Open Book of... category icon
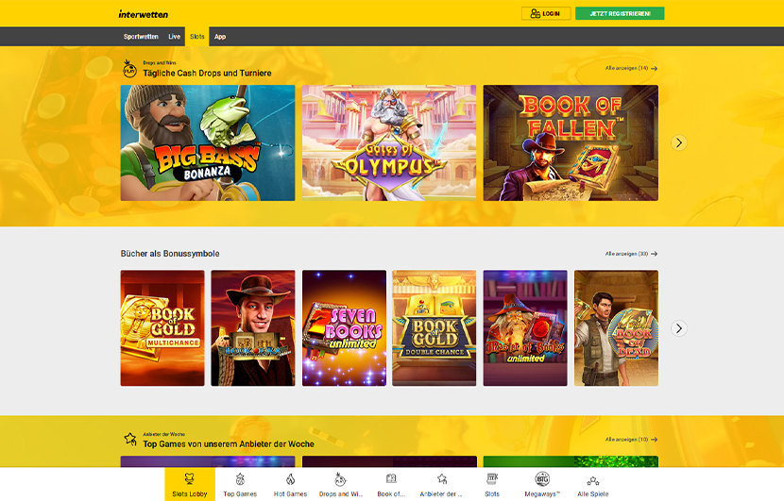This screenshot has width=784, height=501. tap(391, 479)
